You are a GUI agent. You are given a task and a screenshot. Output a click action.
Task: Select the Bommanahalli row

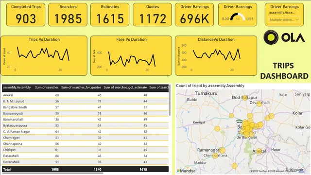(x=86, y=120)
